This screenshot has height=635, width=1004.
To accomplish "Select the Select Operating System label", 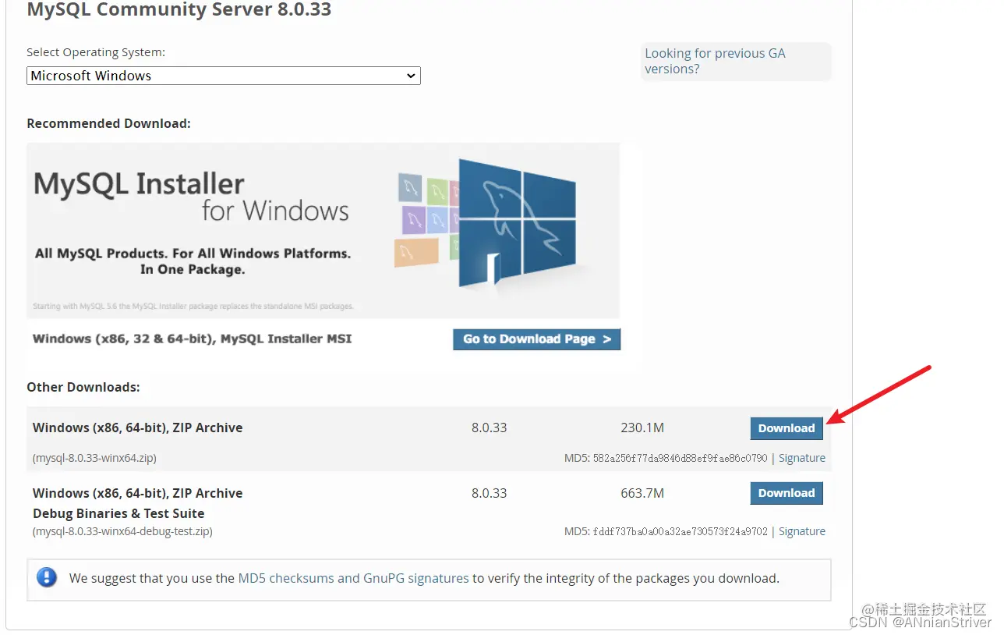I will (96, 52).
